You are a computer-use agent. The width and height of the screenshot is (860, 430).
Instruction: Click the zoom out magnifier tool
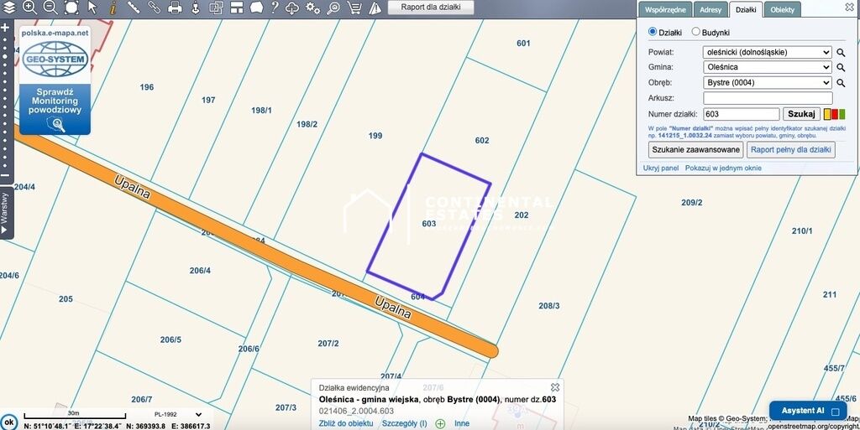(x=50, y=8)
